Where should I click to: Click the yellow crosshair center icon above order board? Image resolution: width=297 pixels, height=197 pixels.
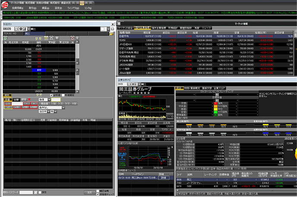click(46, 38)
